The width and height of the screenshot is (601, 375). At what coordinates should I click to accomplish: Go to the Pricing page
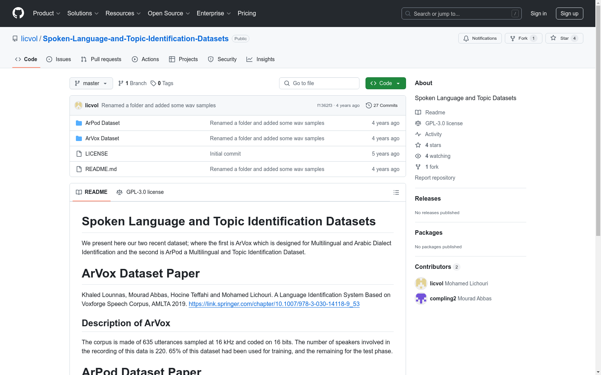[x=247, y=13]
